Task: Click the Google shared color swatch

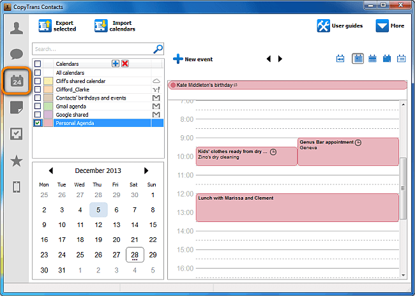Action: click(48, 115)
